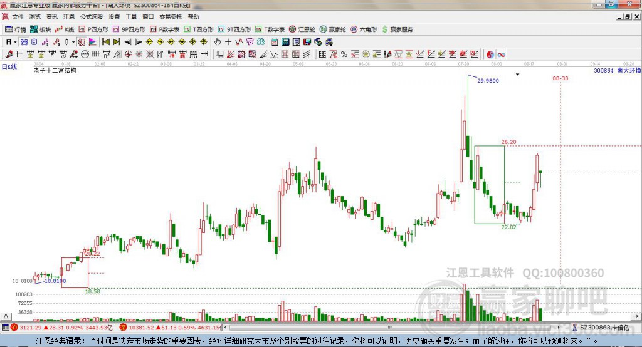642x347 pixels.
Task: Click the zigzag wave line icon
Action: tap(274, 54)
